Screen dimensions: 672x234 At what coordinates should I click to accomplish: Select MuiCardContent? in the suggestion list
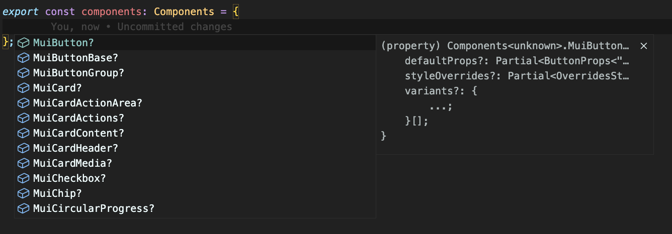(x=78, y=133)
